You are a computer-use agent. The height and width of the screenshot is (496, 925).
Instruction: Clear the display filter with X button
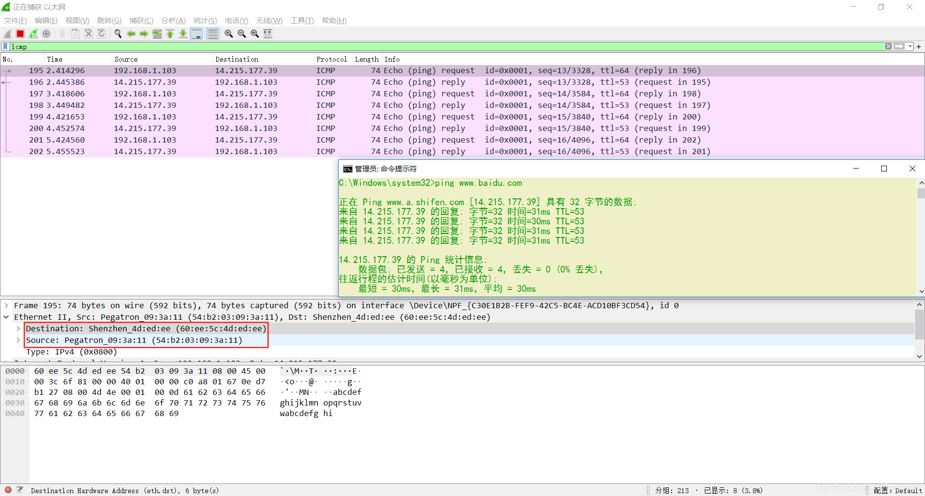(888, 46)
